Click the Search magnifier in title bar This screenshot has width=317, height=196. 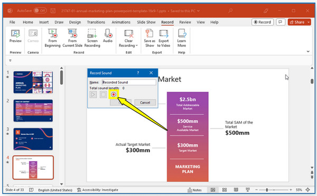coord(230,11)
